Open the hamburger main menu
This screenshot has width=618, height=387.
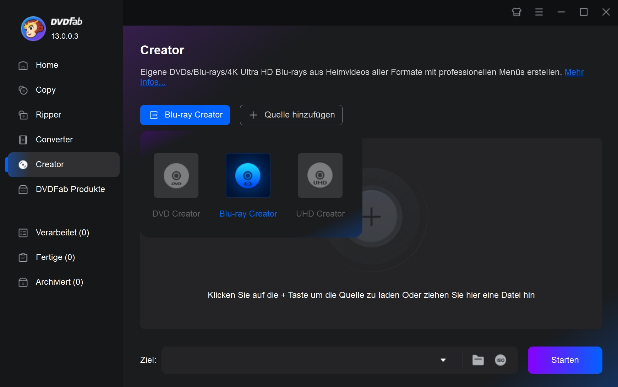click(539, 12)
